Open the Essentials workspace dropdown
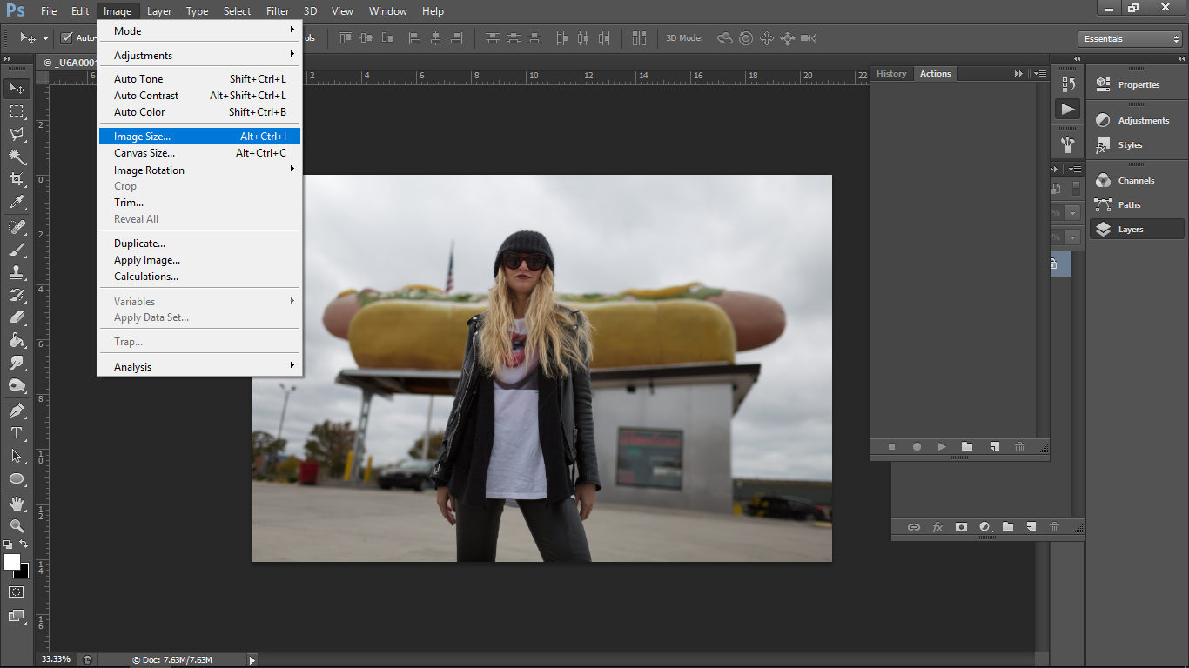This screenshot has height=668, width=1189. (1129, 38)
